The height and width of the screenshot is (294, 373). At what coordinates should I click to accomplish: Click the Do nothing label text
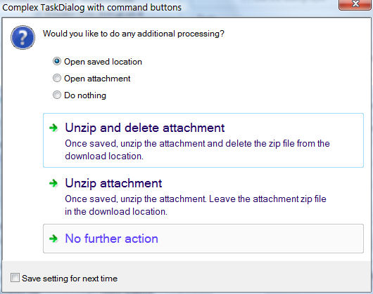pos(85,95)
